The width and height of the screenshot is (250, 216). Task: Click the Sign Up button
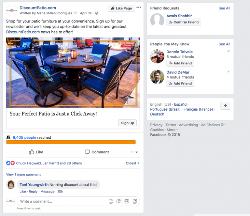[127, 123]
